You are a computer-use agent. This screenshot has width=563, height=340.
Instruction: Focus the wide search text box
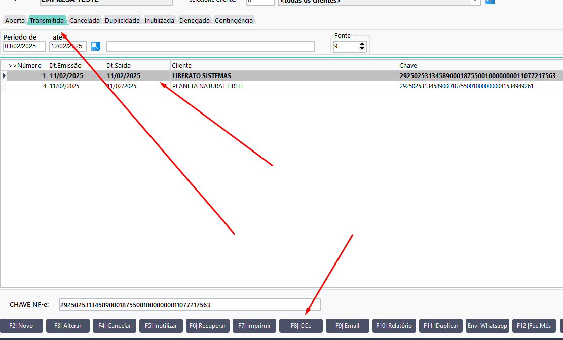tap(210, 46)
